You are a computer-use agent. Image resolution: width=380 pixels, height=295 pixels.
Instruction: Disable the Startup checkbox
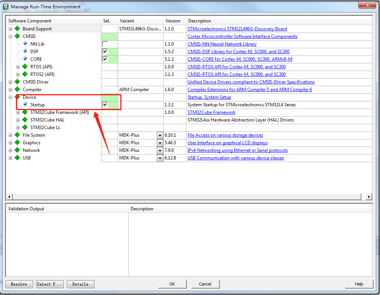105,104
